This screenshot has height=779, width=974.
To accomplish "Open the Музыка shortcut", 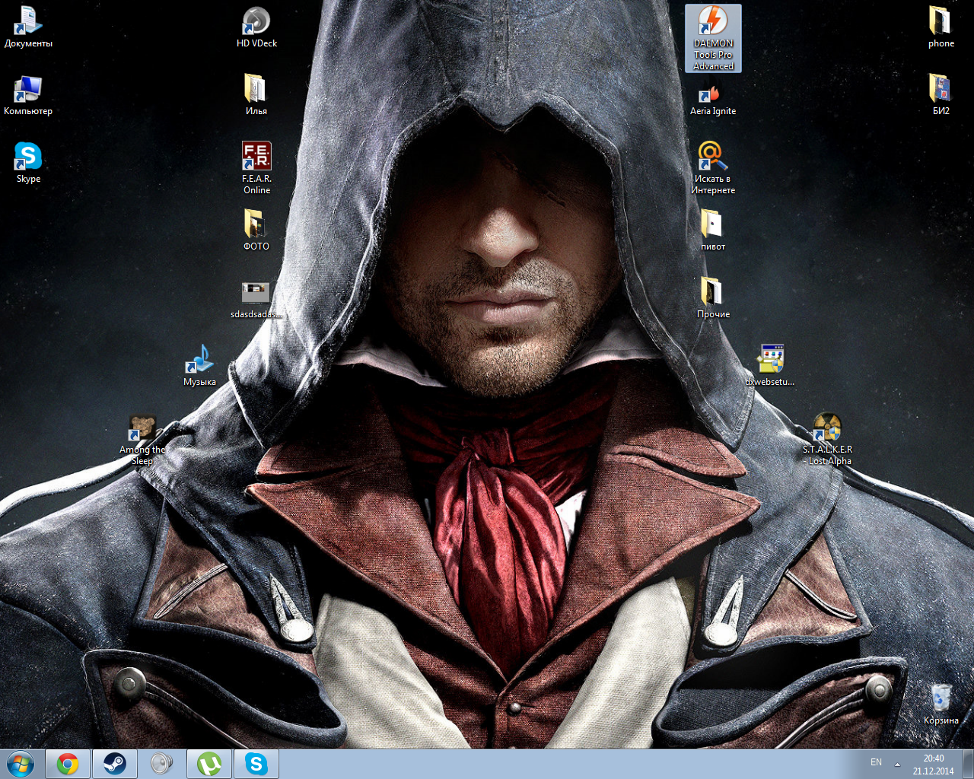I will (199, 366).
